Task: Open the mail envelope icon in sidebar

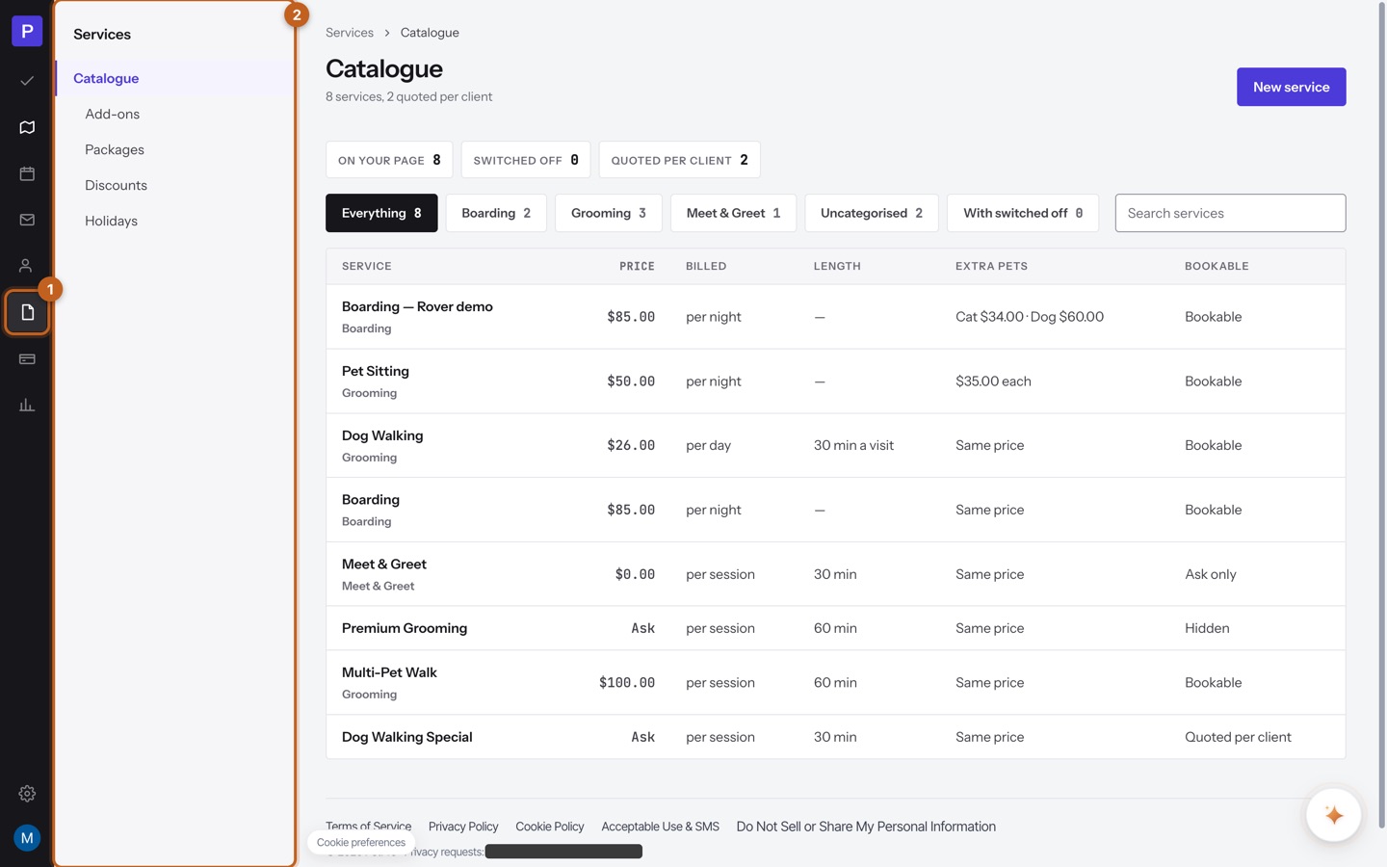Action: (x=27, y=220)
